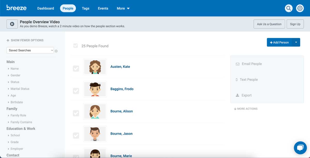The width and height of the screenshot is (310, 158).
Task: Switch to the Tags section
Action: click(x=86, y=8)
